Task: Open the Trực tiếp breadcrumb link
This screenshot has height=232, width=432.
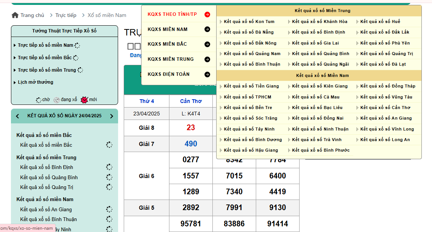Action: click(x=66, y=15)
